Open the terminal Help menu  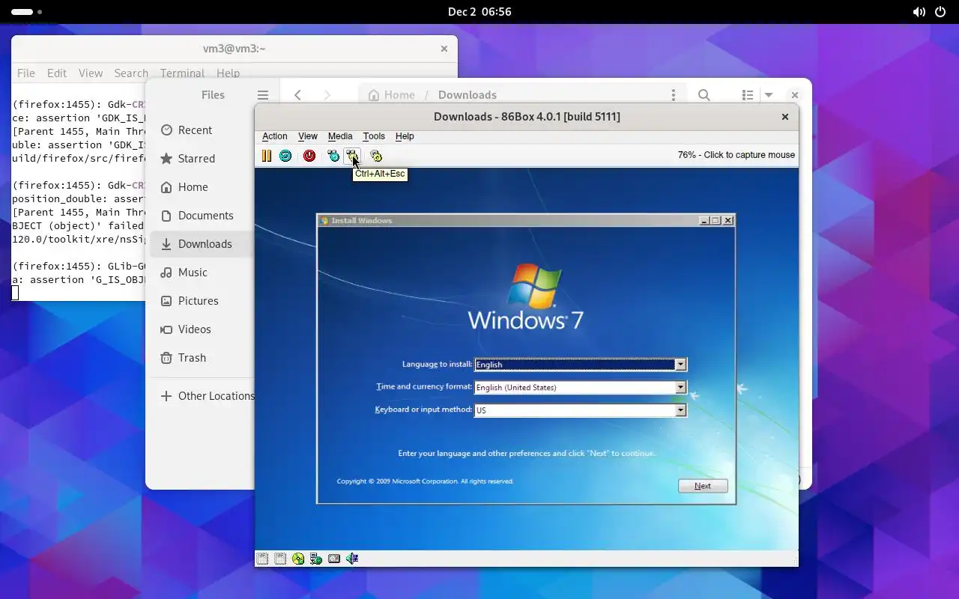[x=228, y=73]
